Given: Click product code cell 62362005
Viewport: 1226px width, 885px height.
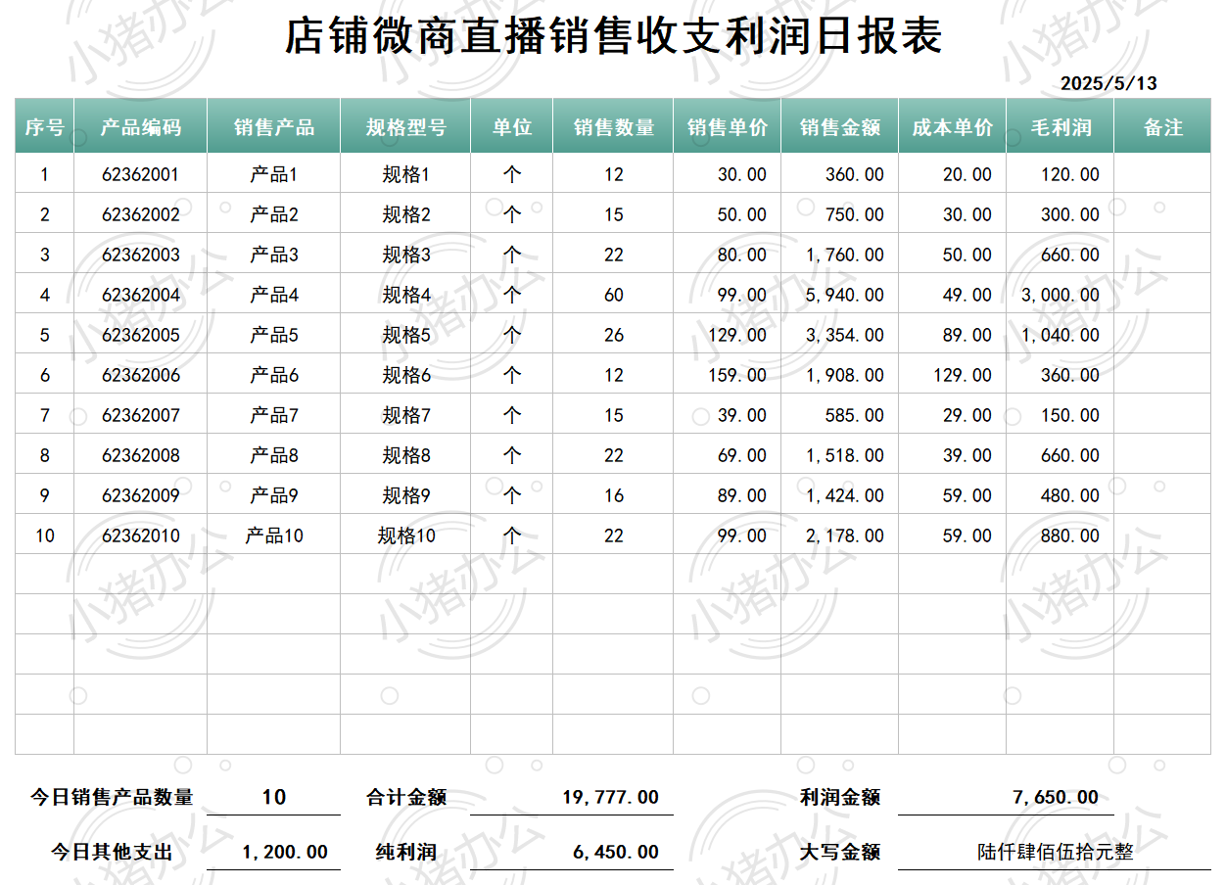Looking at the screenshot, I should pyautogui.click(x=141, y=335).
